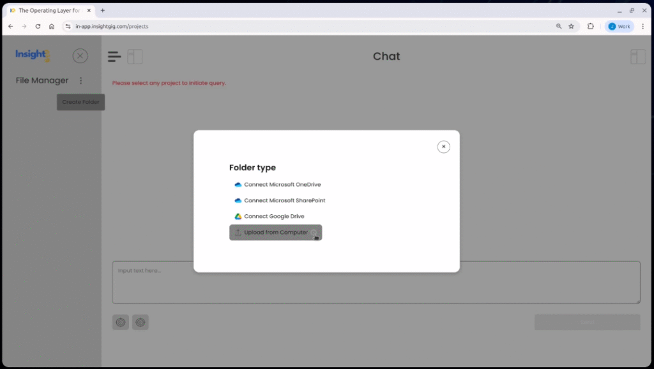Click the InsightGig logo
The height and width of the screenshot is (369, 654).
(33, 55)
